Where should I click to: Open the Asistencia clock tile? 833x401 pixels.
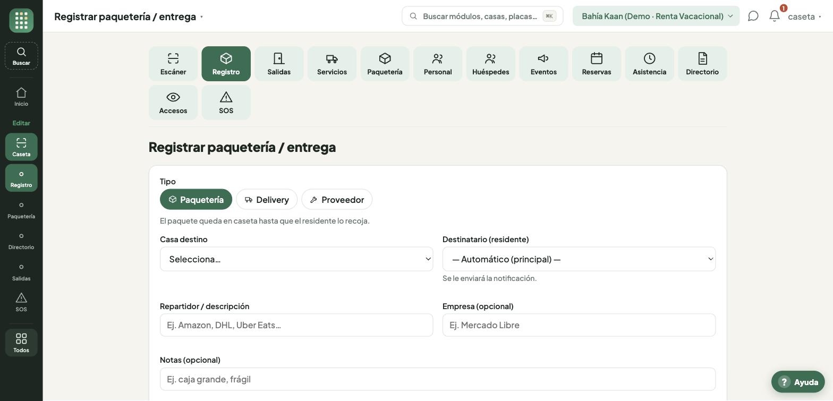[x=649, y=64]
